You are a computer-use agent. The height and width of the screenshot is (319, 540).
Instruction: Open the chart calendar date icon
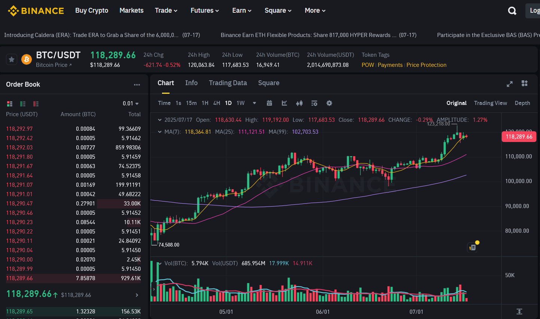point(269,103)
